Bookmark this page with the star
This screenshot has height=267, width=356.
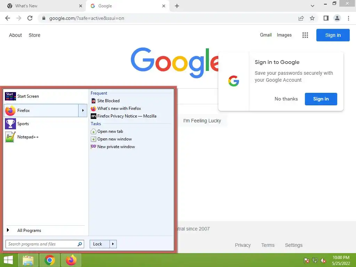pos(312,18)
